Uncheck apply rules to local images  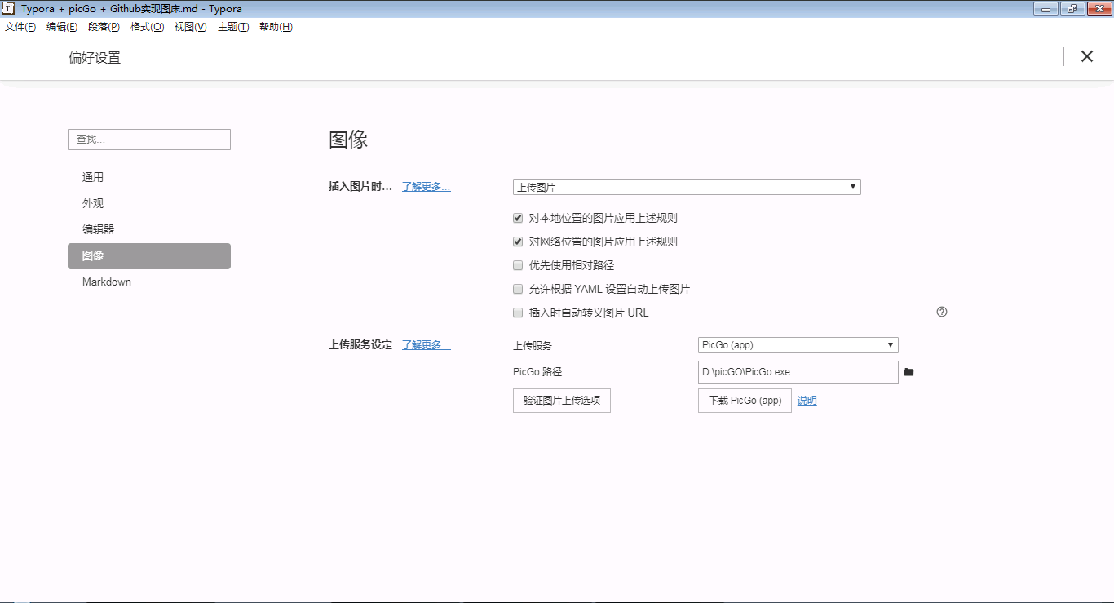pos(518,219)
